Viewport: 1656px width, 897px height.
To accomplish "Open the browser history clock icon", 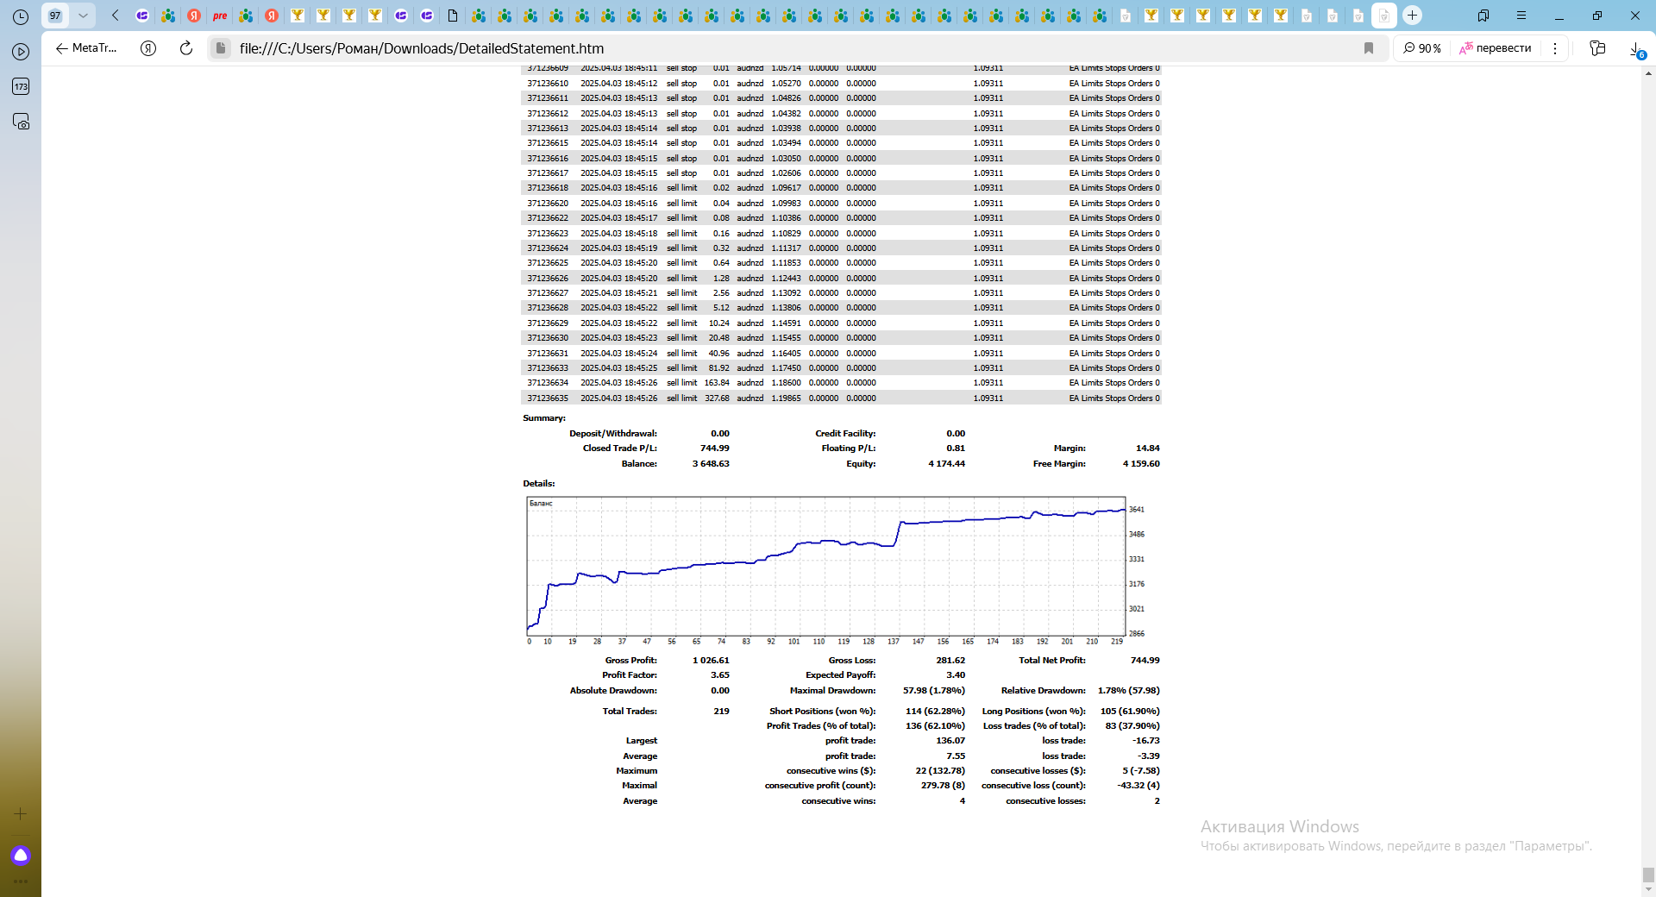I will pos(21,16).
